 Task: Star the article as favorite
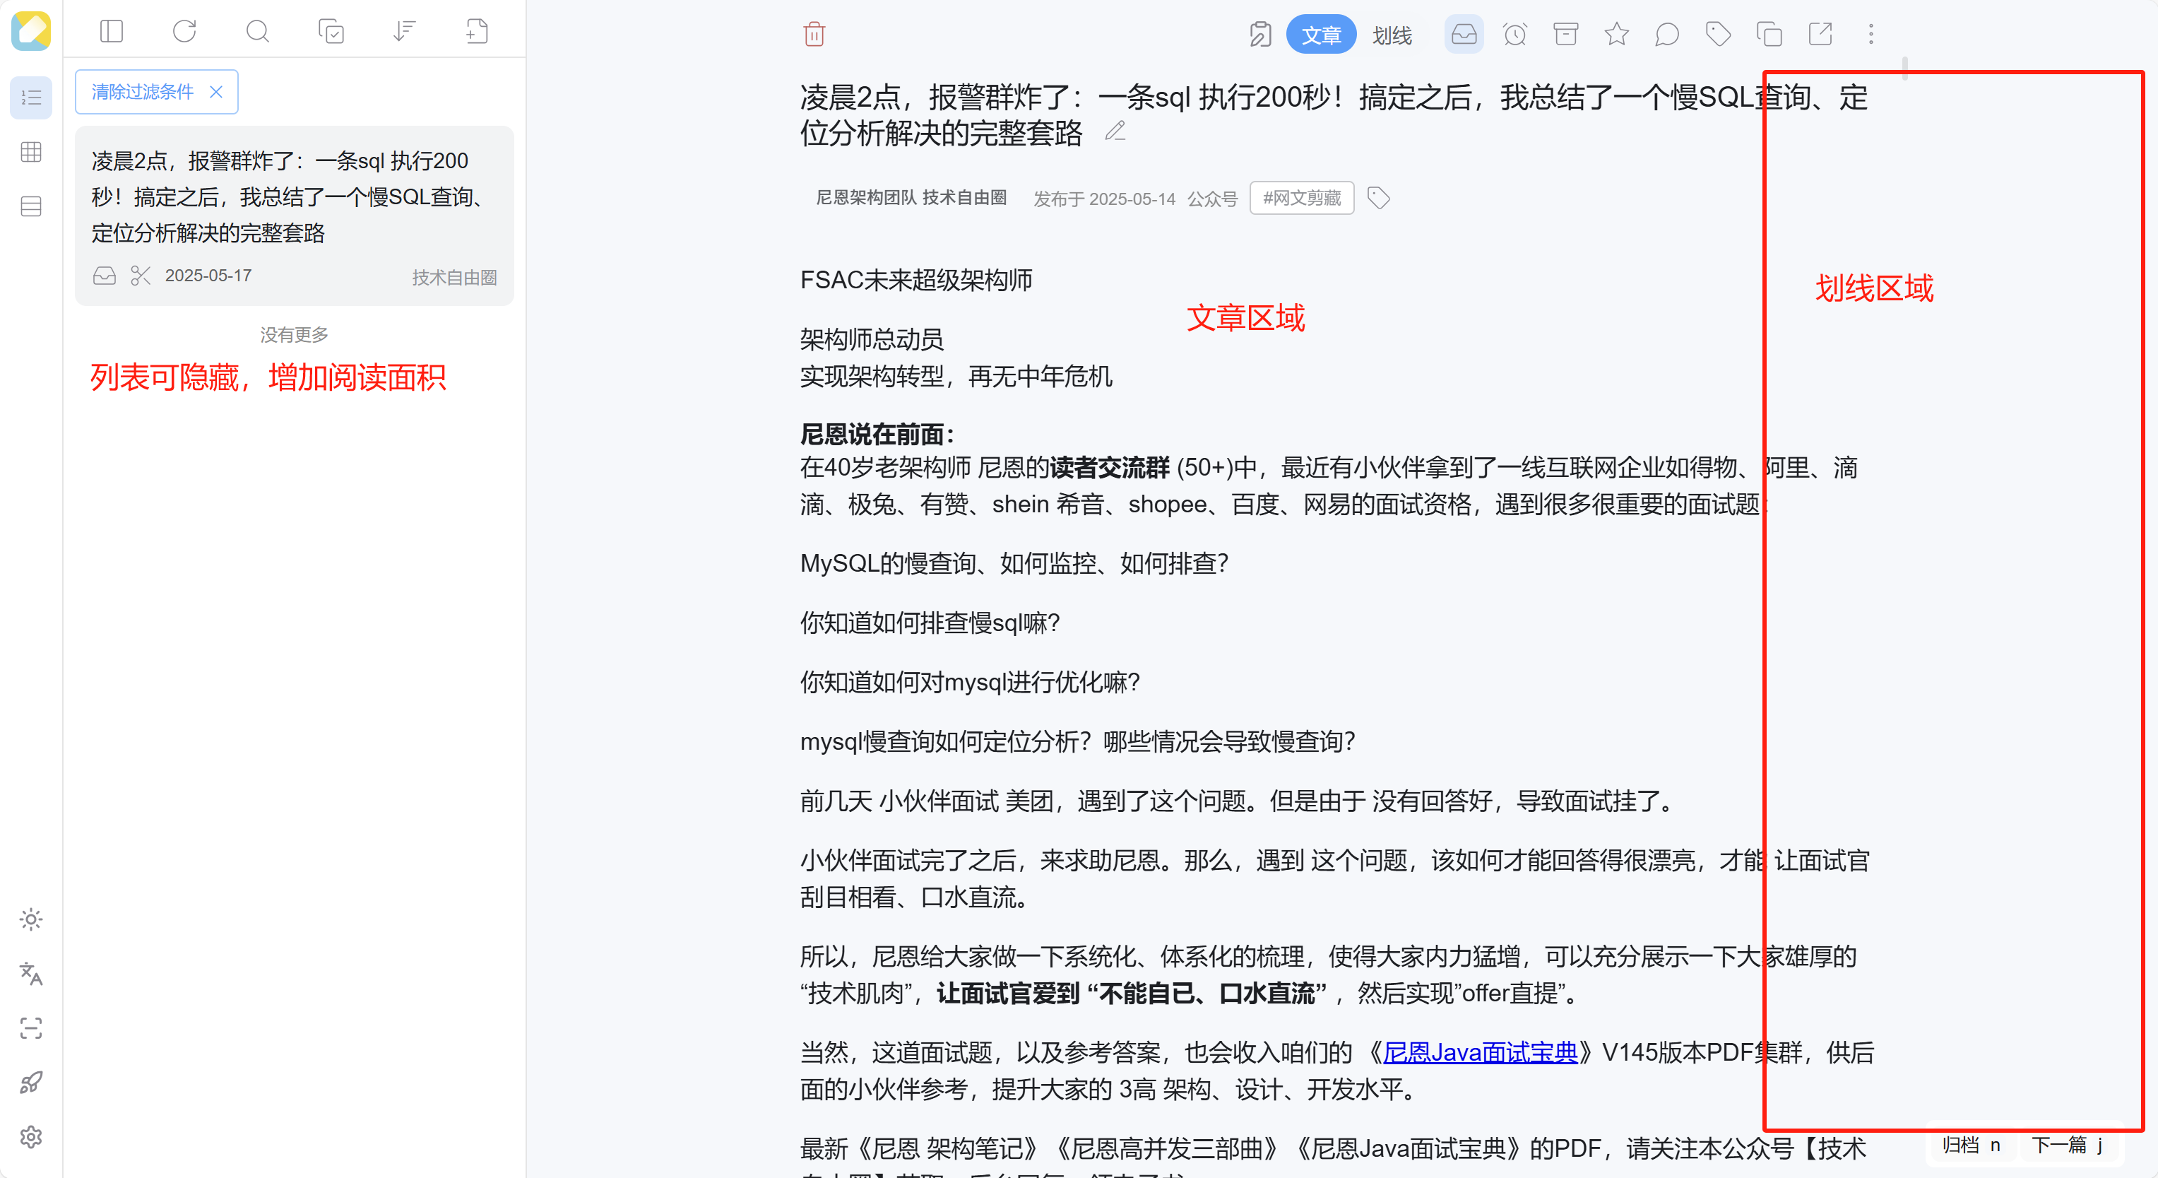coord(1617,35)
